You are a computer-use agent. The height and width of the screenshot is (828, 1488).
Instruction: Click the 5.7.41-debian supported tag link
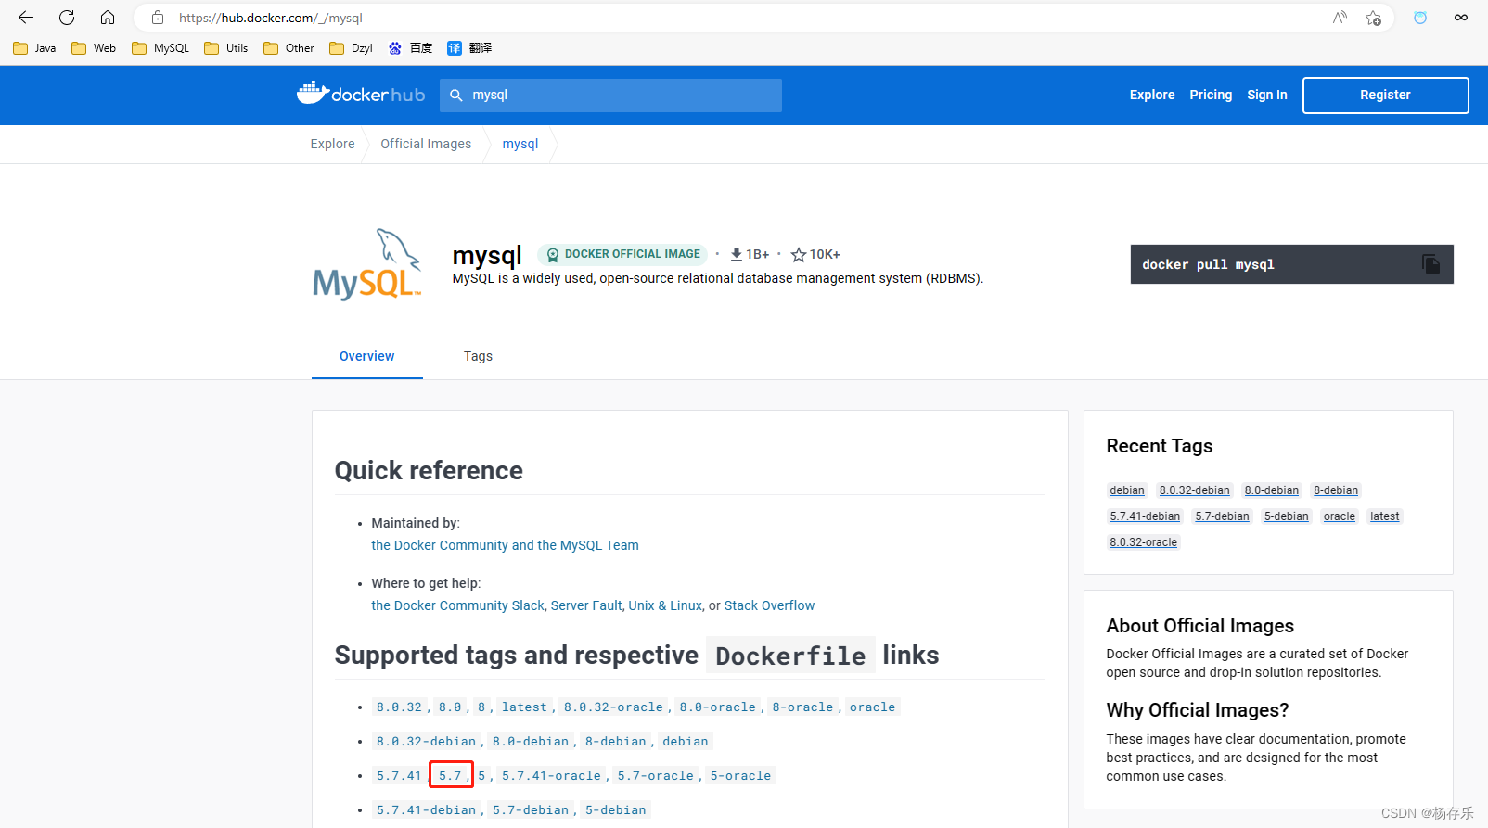click(x=426, y=809)
